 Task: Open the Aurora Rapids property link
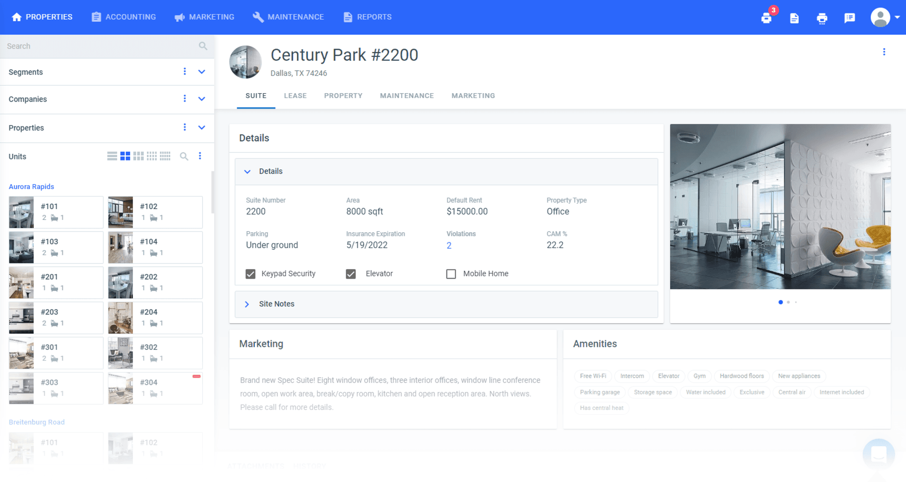click(x=31, y=186)
